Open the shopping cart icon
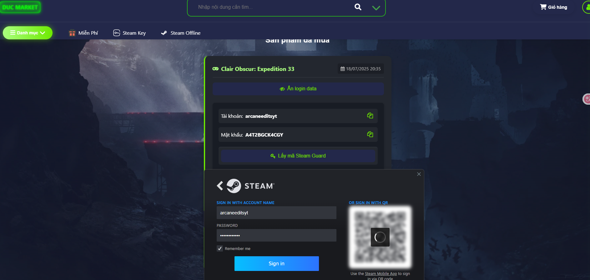590x280 pixels. pos(543,7)
